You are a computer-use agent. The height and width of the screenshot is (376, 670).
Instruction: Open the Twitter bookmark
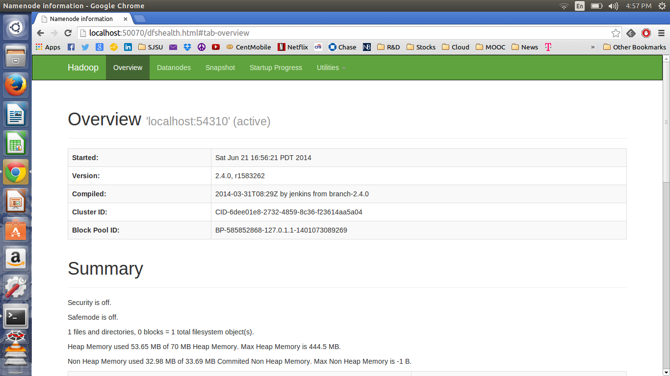tap(85, 47)
